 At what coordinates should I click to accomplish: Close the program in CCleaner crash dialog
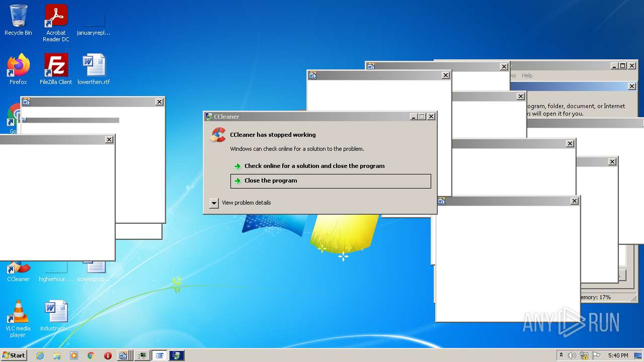point(331,181)
